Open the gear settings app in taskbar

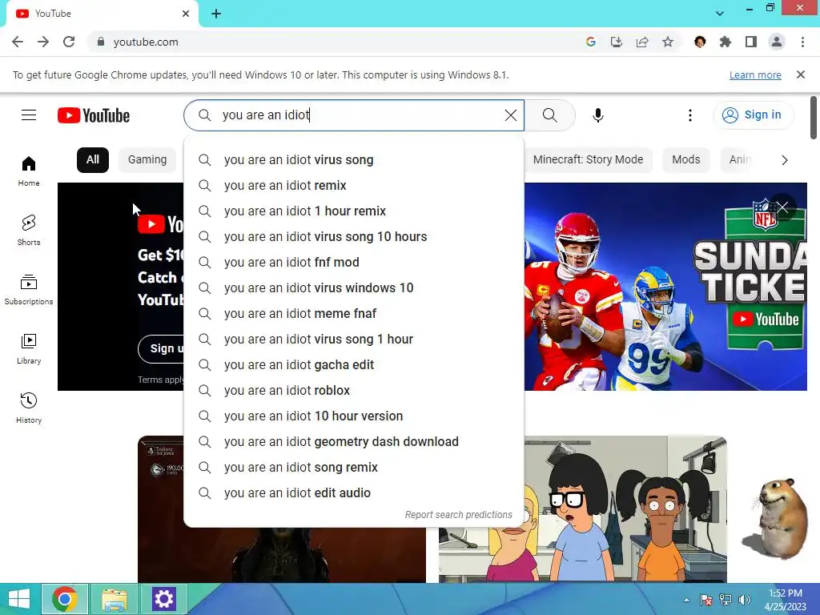tap(163, 599)
